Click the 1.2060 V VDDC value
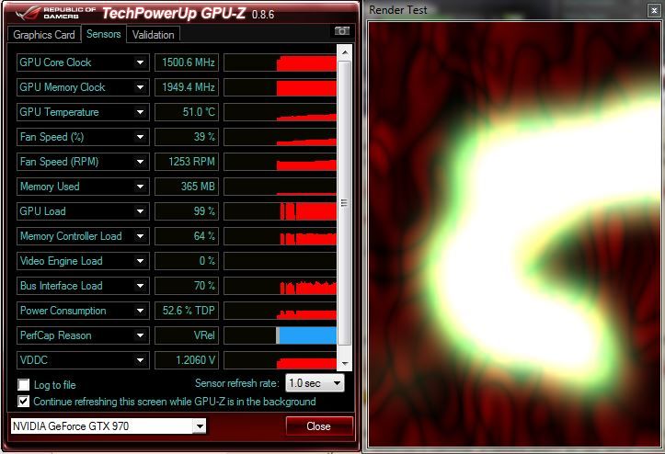The height and width of the screenshot is (454, 665). pos(187,360)
